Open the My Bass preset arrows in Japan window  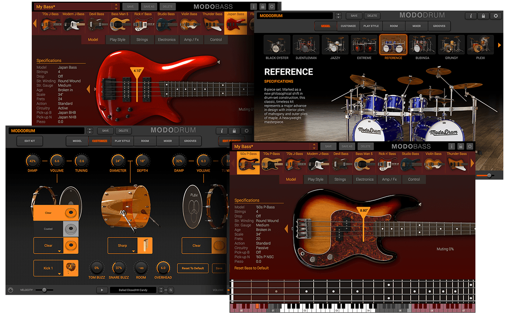[117, 7]
